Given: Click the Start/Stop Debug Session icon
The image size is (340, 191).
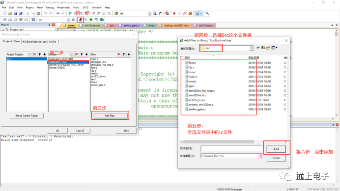Looking at the screenshot, I should point(167,13).
